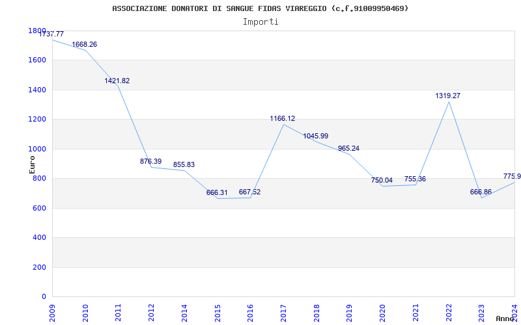Viewport: 521px width, 325px height.
Task: Click the y-axis value 200
Action: [40, 267]
